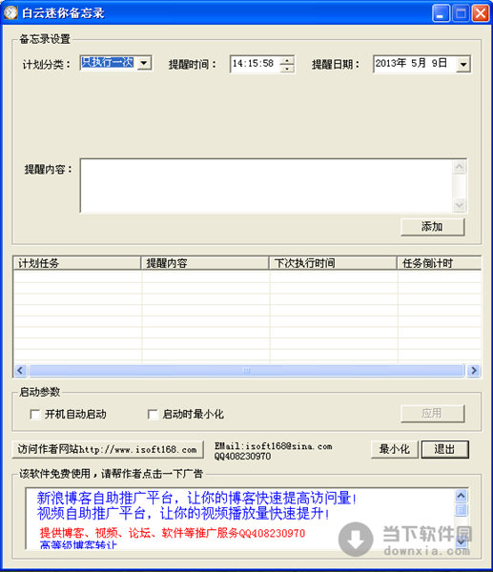Click the ad panel scrollbar up arrow
493x572 pixels.
(461, 496)
